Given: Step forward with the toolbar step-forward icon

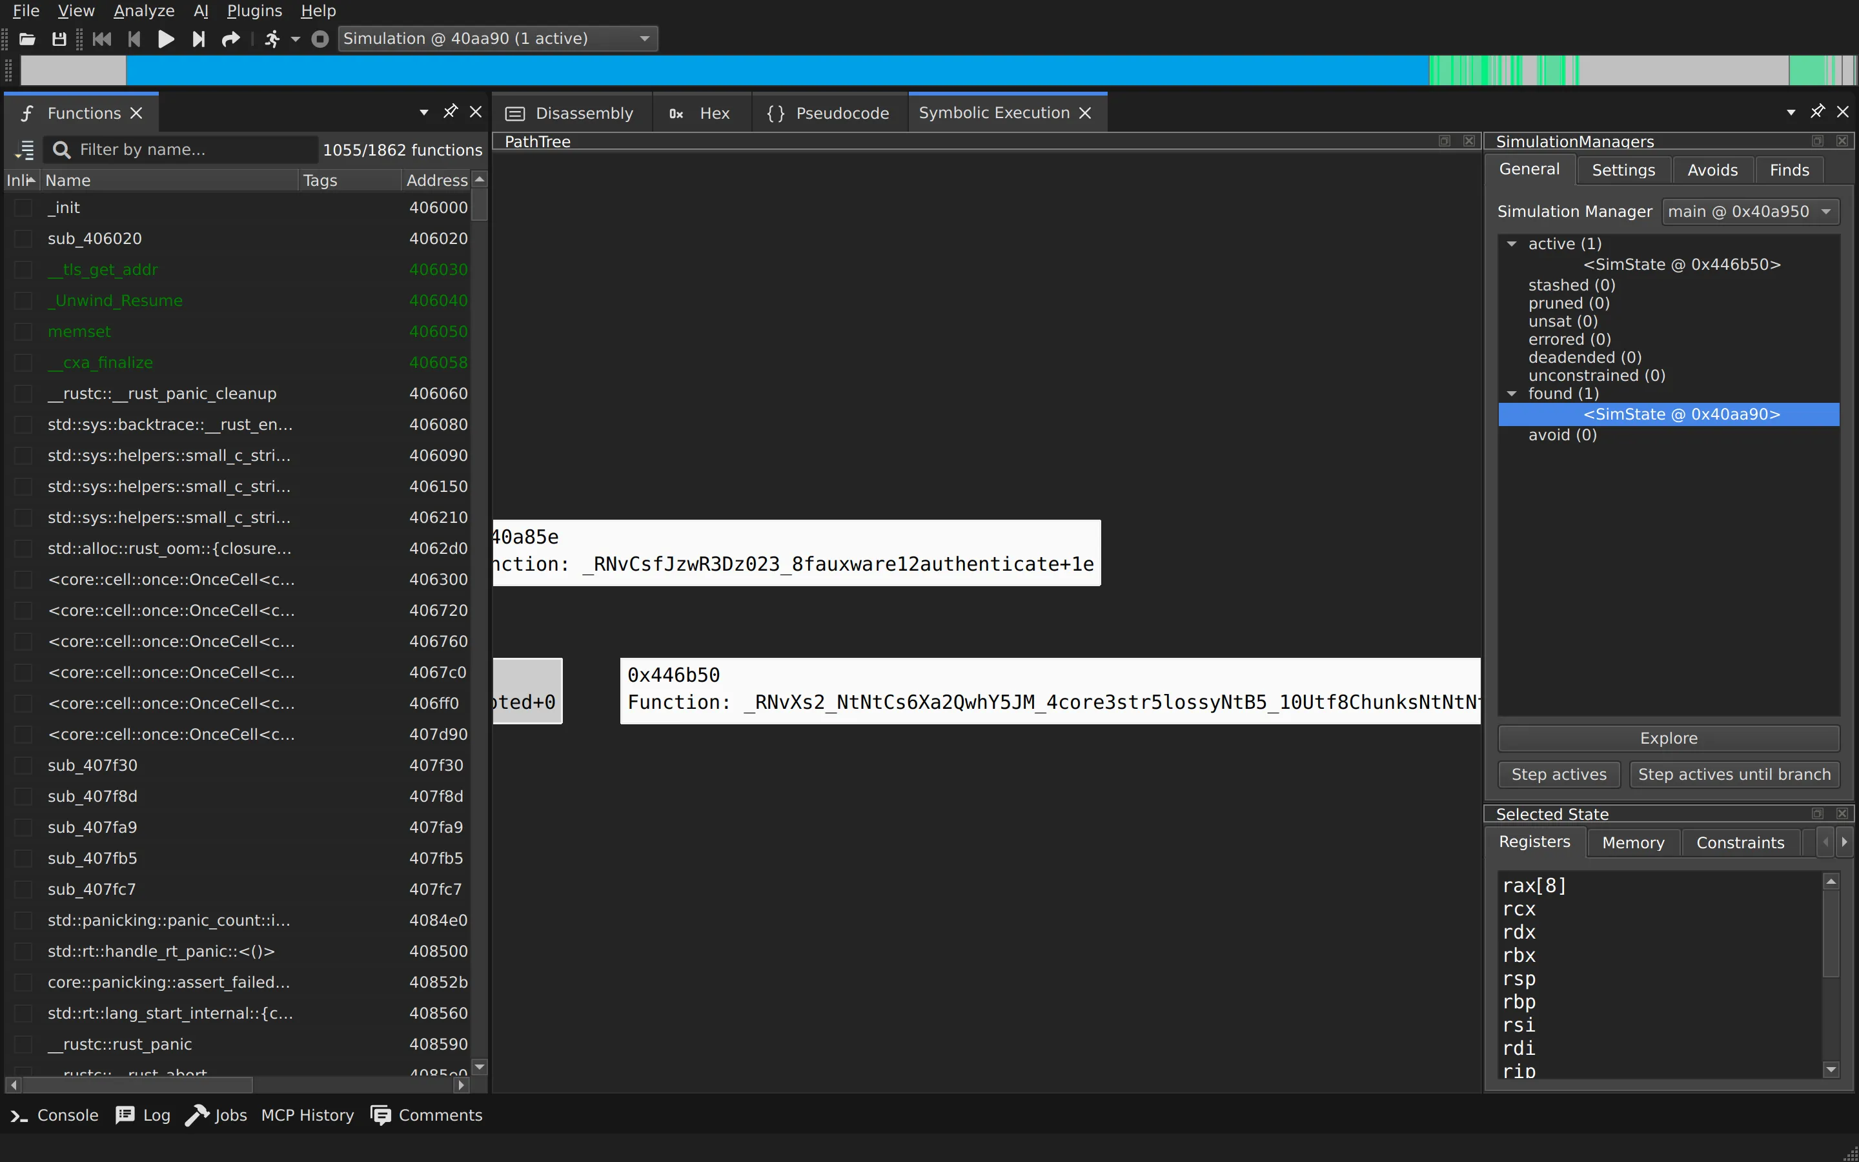Looking at the screenshot, I should pyautogui.click(x=198, y=39).
